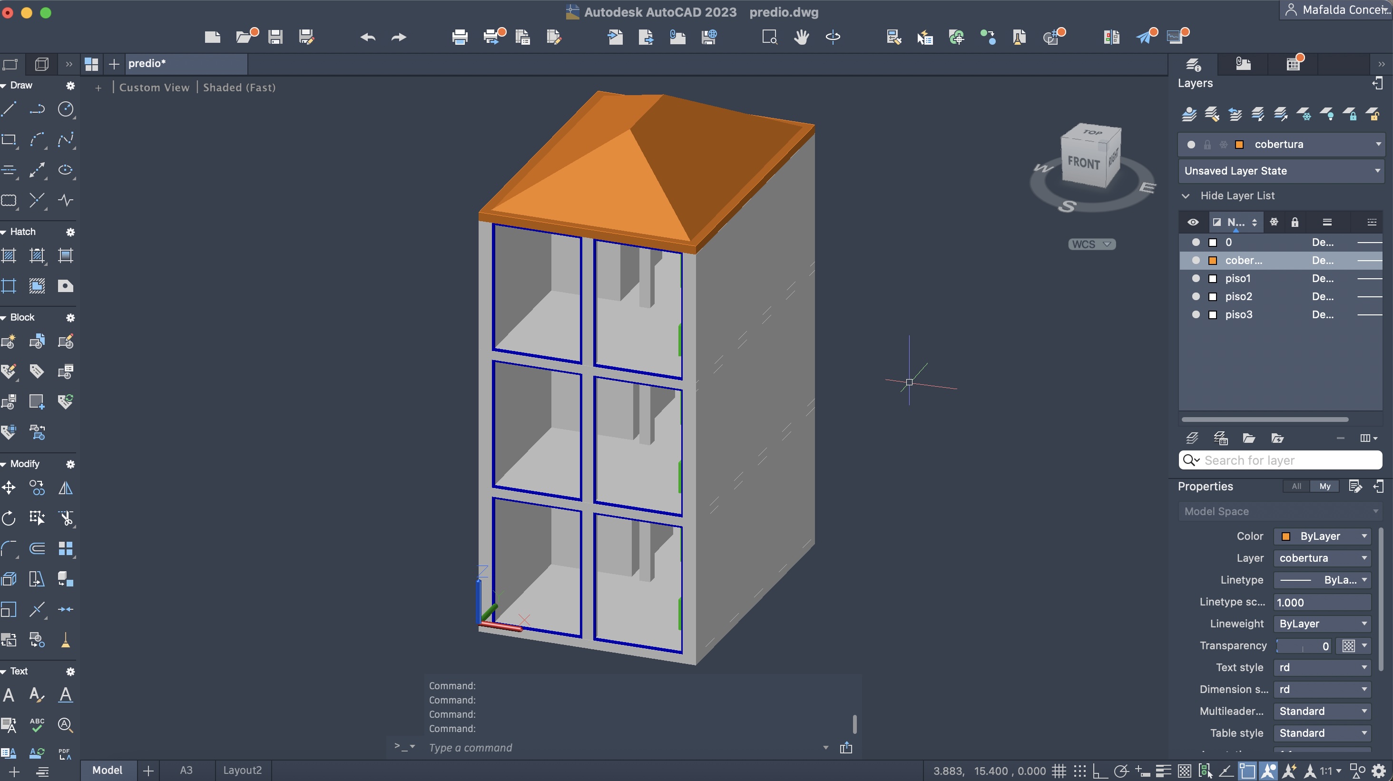The height and width of the screenshot is (781, 1393).
Task: Click the All properties filter button
Action: pyautogui.click(x=1296, y=487)
